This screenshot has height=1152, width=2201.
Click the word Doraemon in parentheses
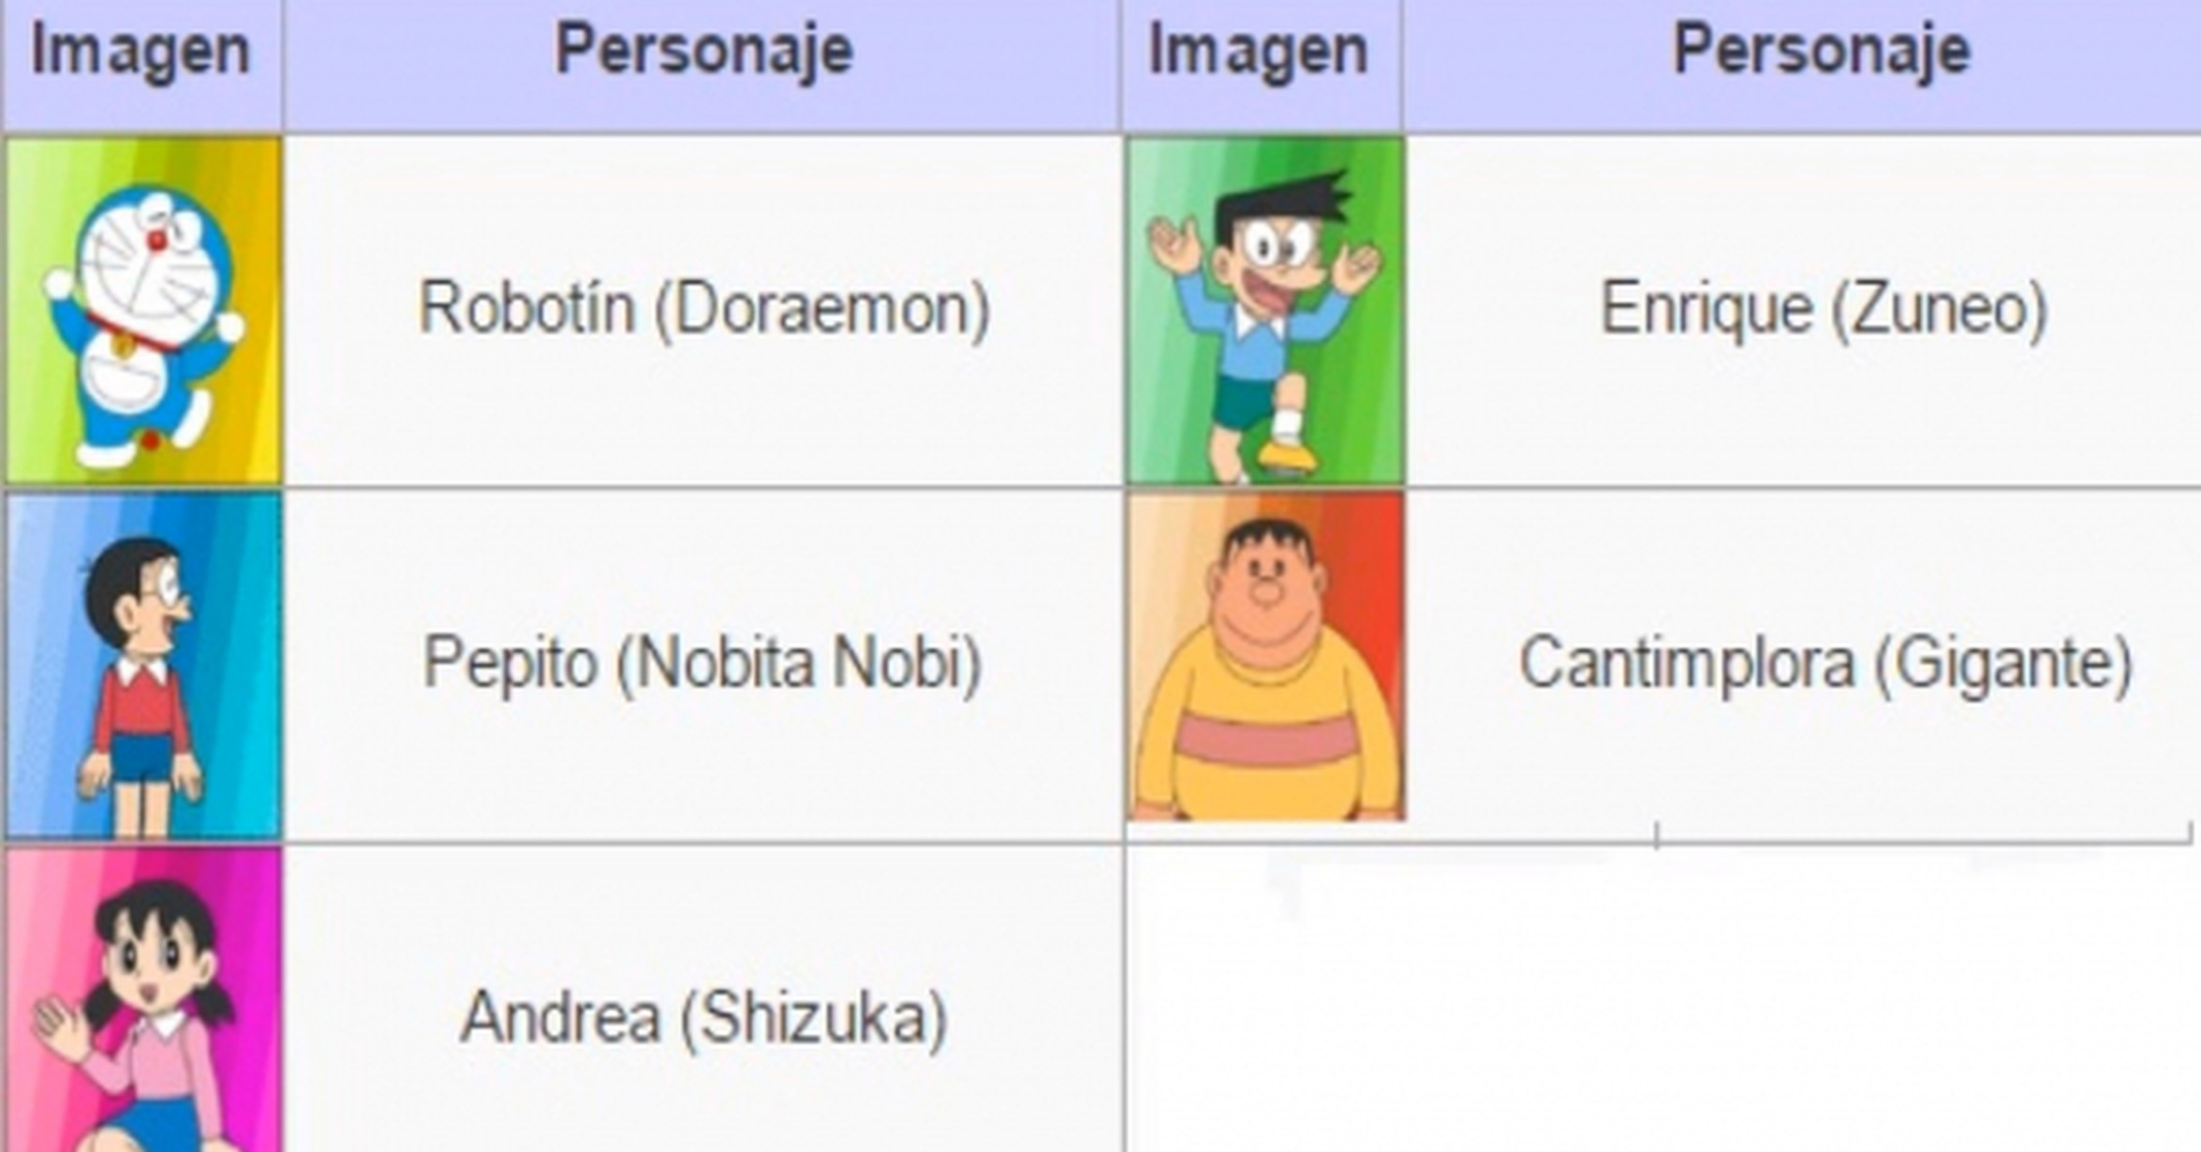point(822,308)
